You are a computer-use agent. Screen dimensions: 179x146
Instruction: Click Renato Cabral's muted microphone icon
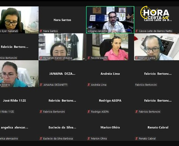pyautogui.click(x=137, y=138)
